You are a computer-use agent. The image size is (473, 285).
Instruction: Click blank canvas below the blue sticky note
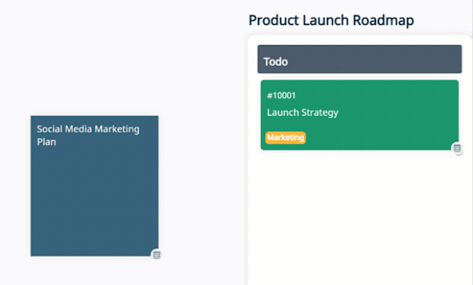pyautogui.click(x=94, y=273)
